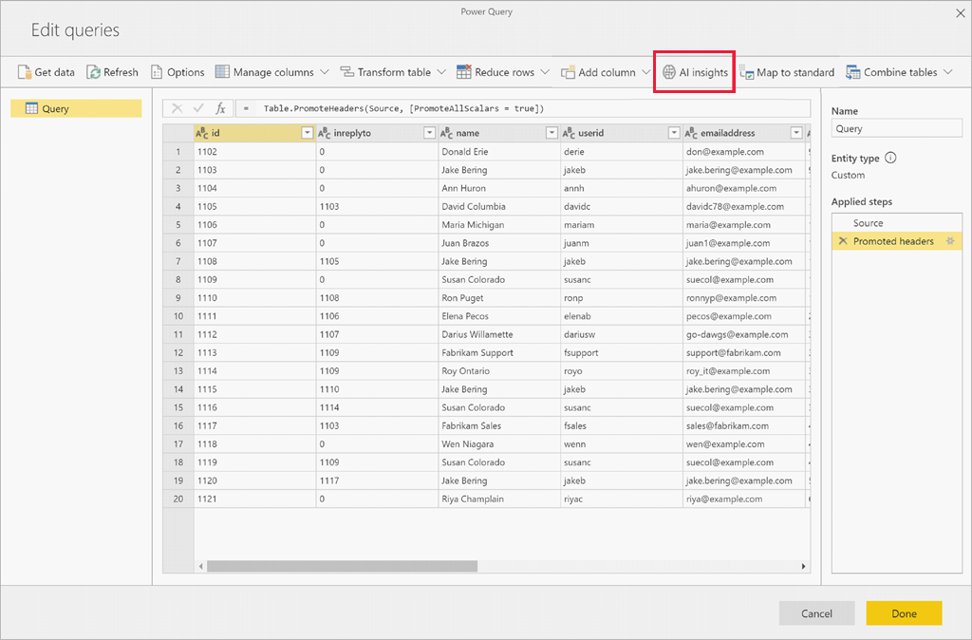Open the name column filter dropdown
Image resolution: width=972 pixels, height=640 pixels.
point(551,133)
